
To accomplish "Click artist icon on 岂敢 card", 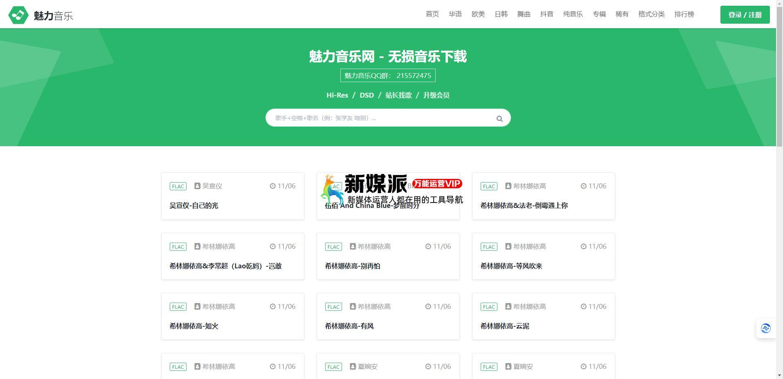I will tap(197, 246).
